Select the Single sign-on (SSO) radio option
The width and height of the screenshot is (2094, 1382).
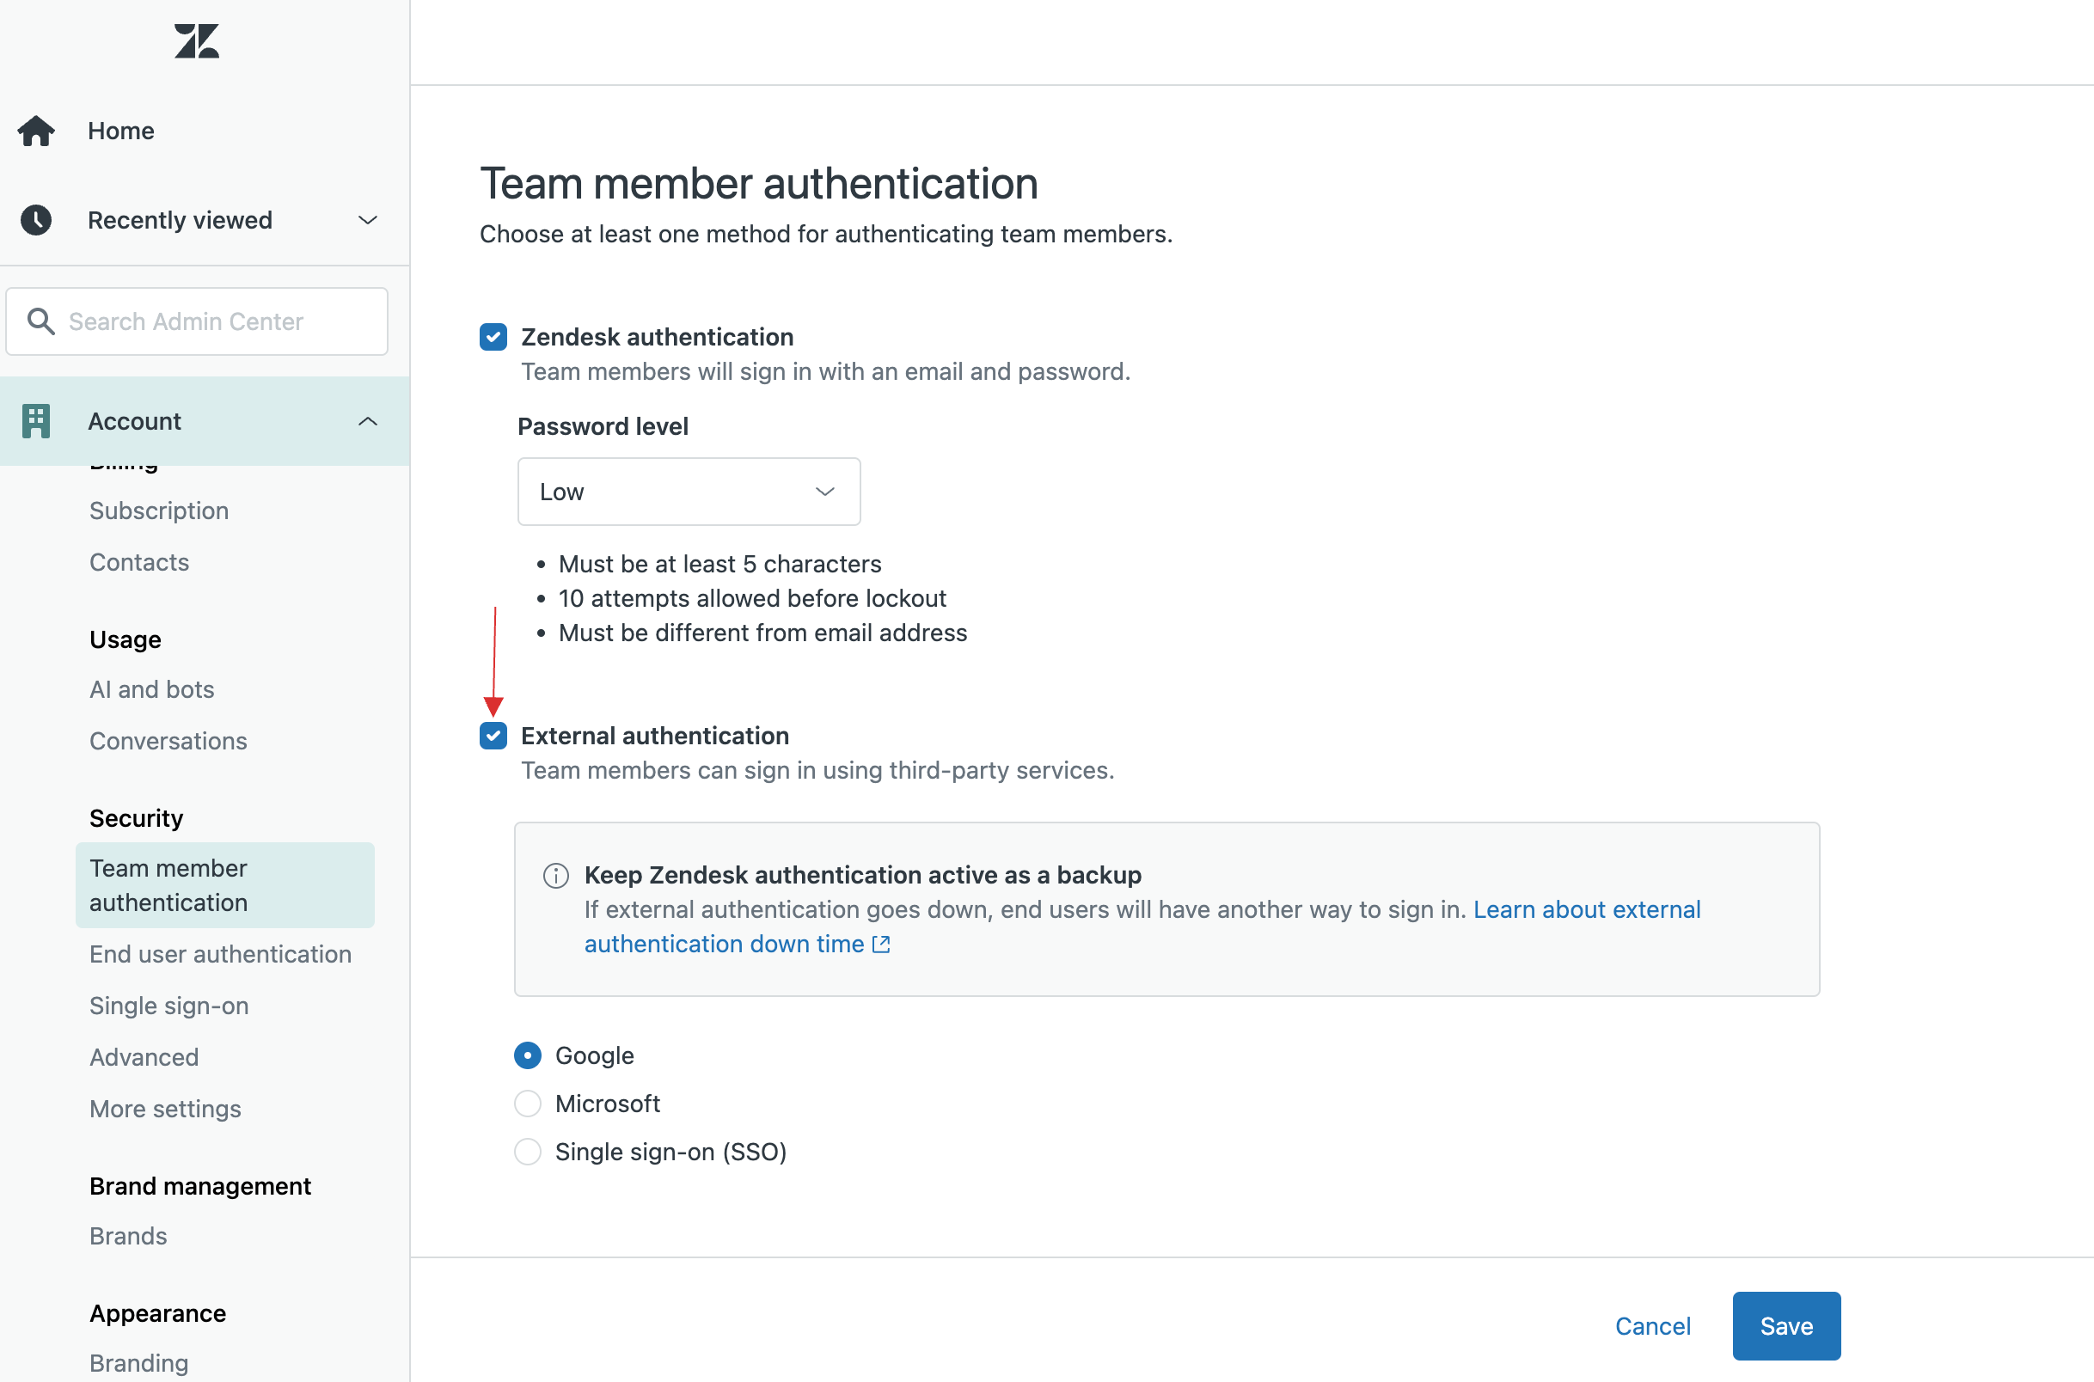[x=528, y=1151]
